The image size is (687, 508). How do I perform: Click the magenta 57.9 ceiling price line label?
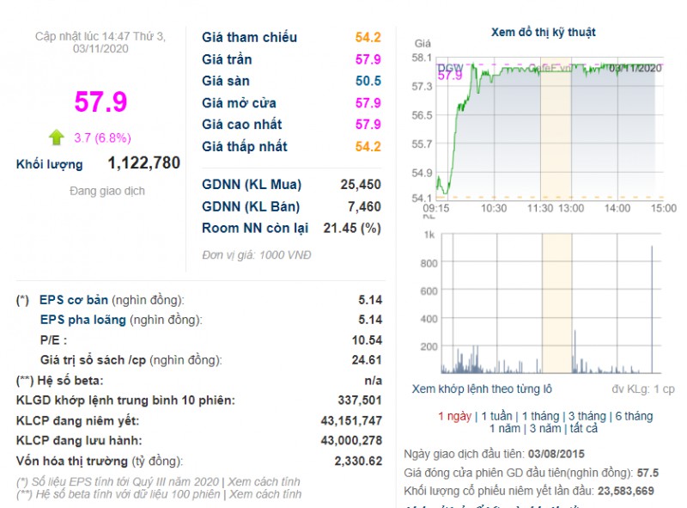point(448,76)
